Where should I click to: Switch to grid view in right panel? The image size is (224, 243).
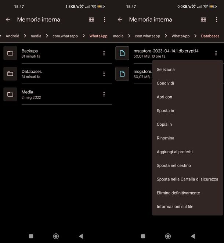pyautogui.click(x=203, y=19)
